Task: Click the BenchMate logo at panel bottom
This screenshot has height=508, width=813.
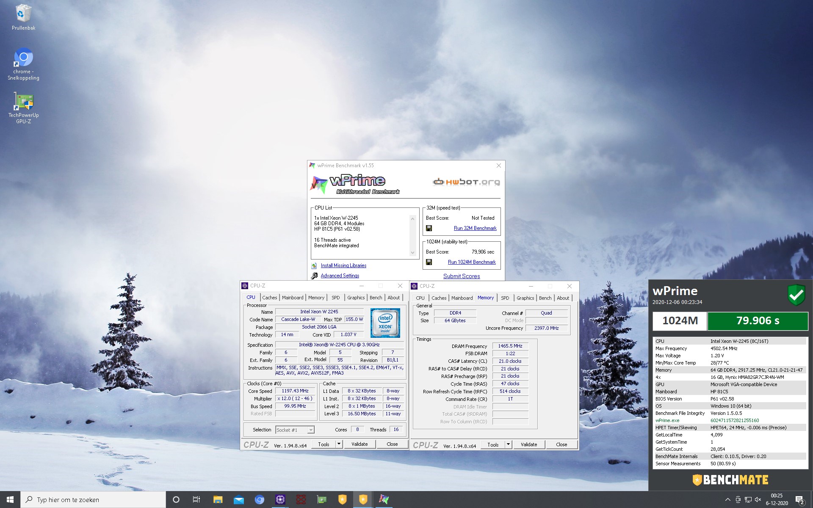Action: point(730,480)
